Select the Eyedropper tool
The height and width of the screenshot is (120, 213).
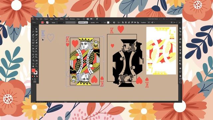(x=33, y=57)
